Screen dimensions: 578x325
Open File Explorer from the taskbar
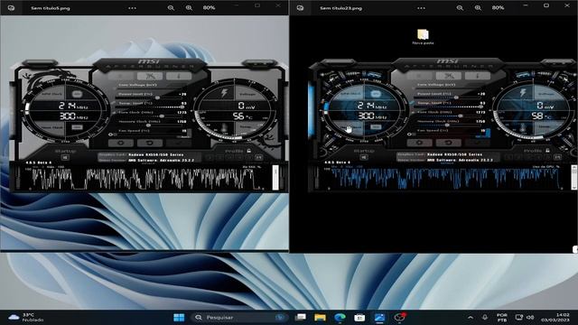click(320, 317)
